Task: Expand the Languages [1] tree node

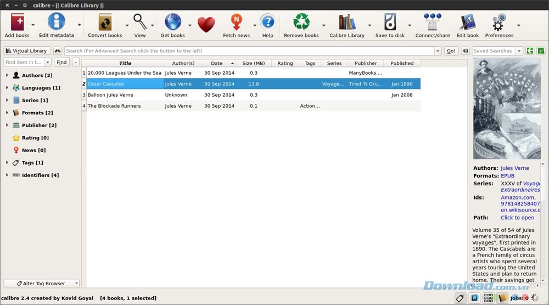Action: coord(7,87)
